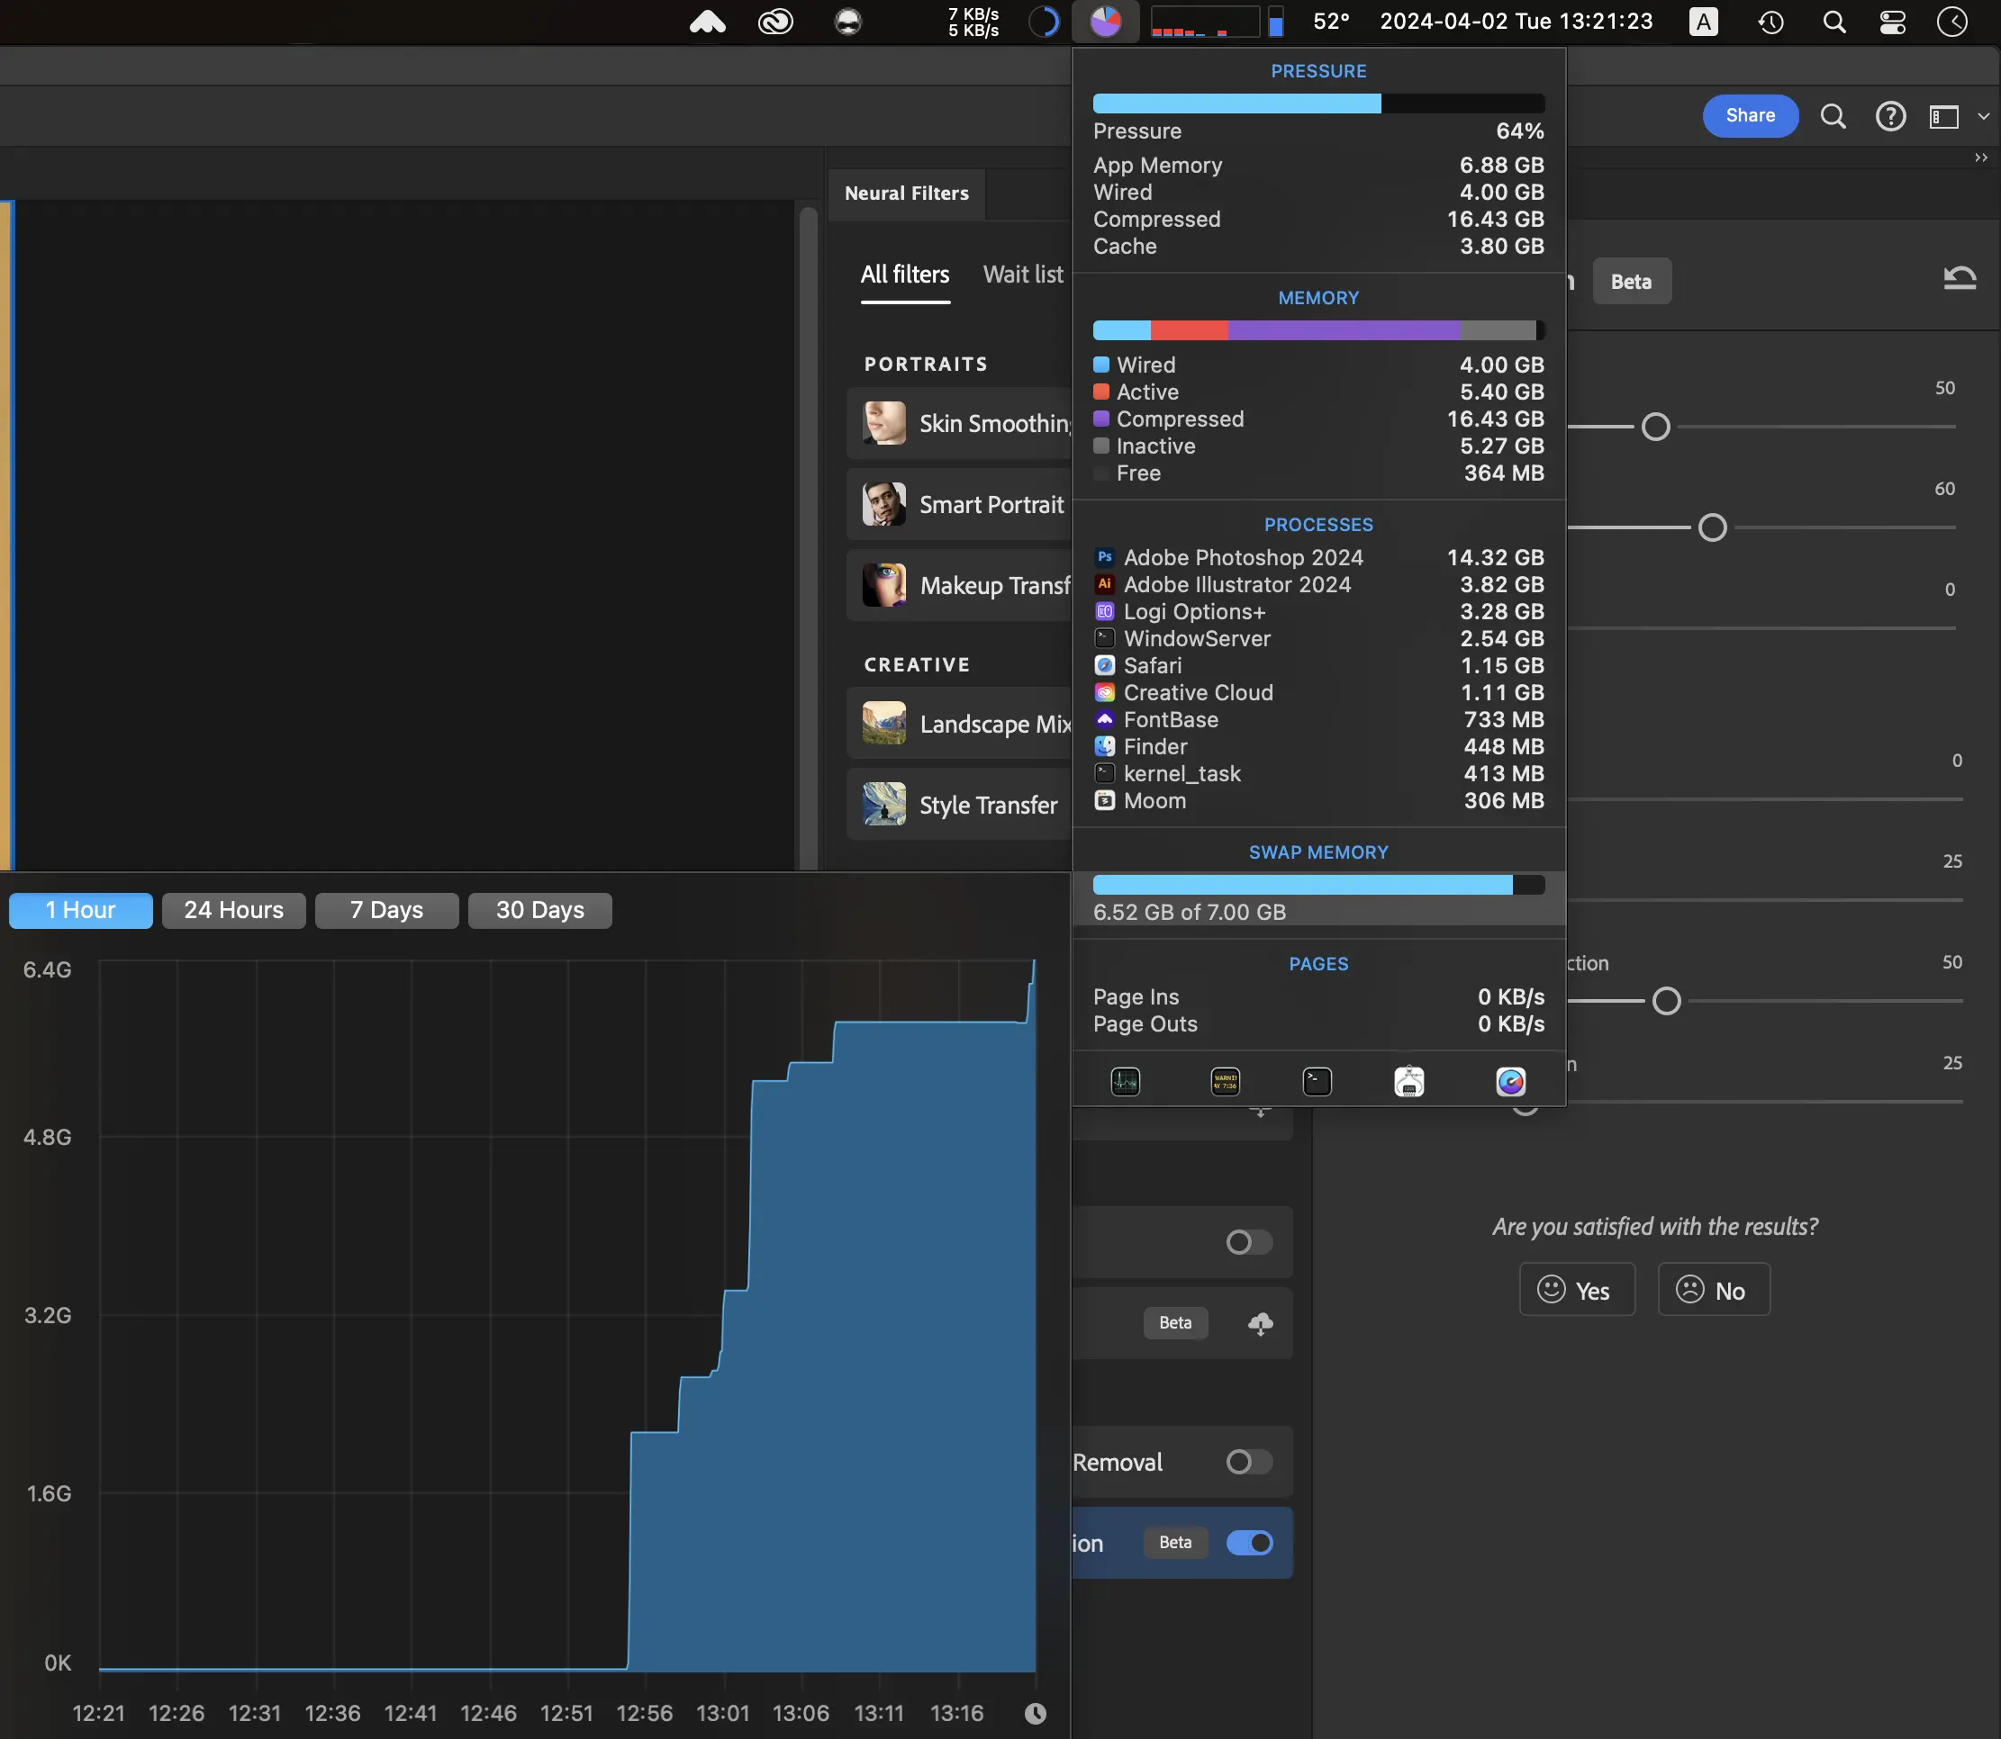The image size is (2001, 1739).
Task: Click '6.52 GB of 7.00 GB' swap text
Action: (1190, 912)
